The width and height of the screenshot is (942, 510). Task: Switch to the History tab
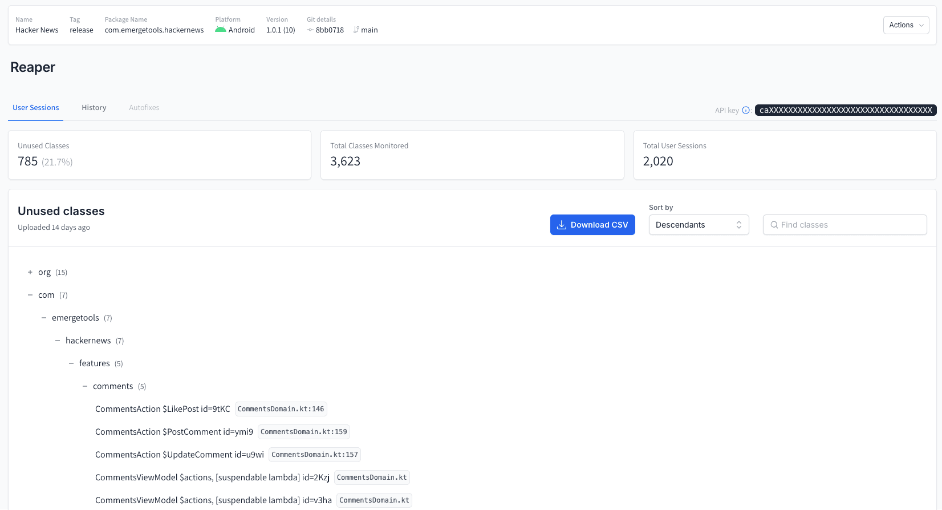(x=94, y=108)
